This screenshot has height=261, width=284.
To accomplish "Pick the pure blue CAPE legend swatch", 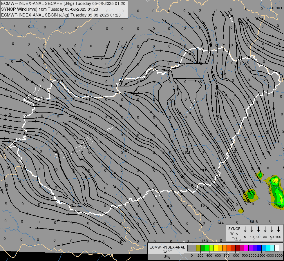I will coord(259,248).
